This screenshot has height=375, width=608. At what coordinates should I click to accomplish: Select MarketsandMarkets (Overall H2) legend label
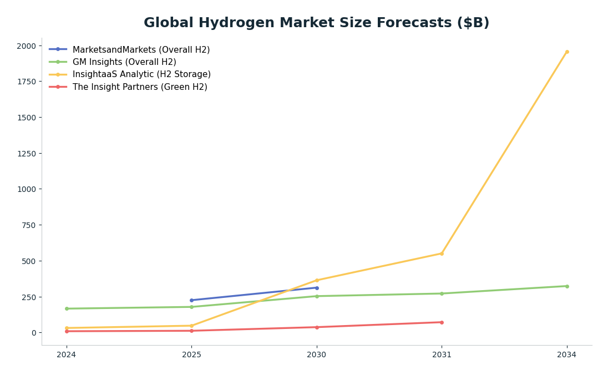coord(141,49)
